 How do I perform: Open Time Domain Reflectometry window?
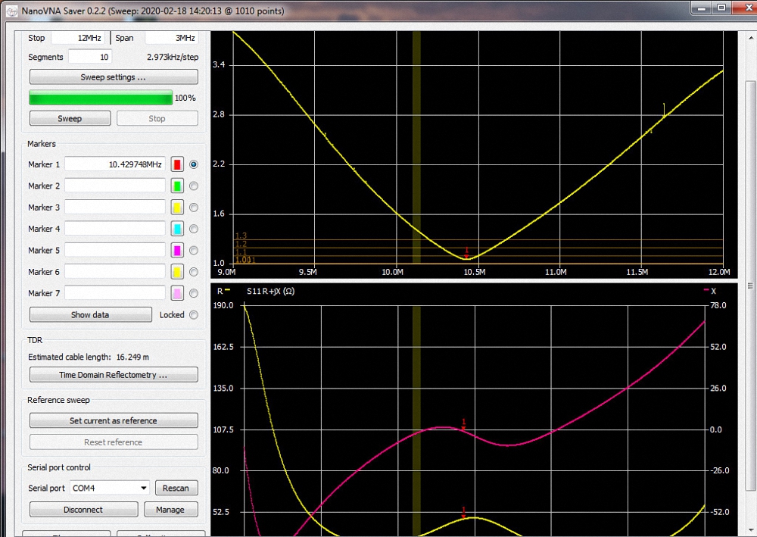click(114, 375)
